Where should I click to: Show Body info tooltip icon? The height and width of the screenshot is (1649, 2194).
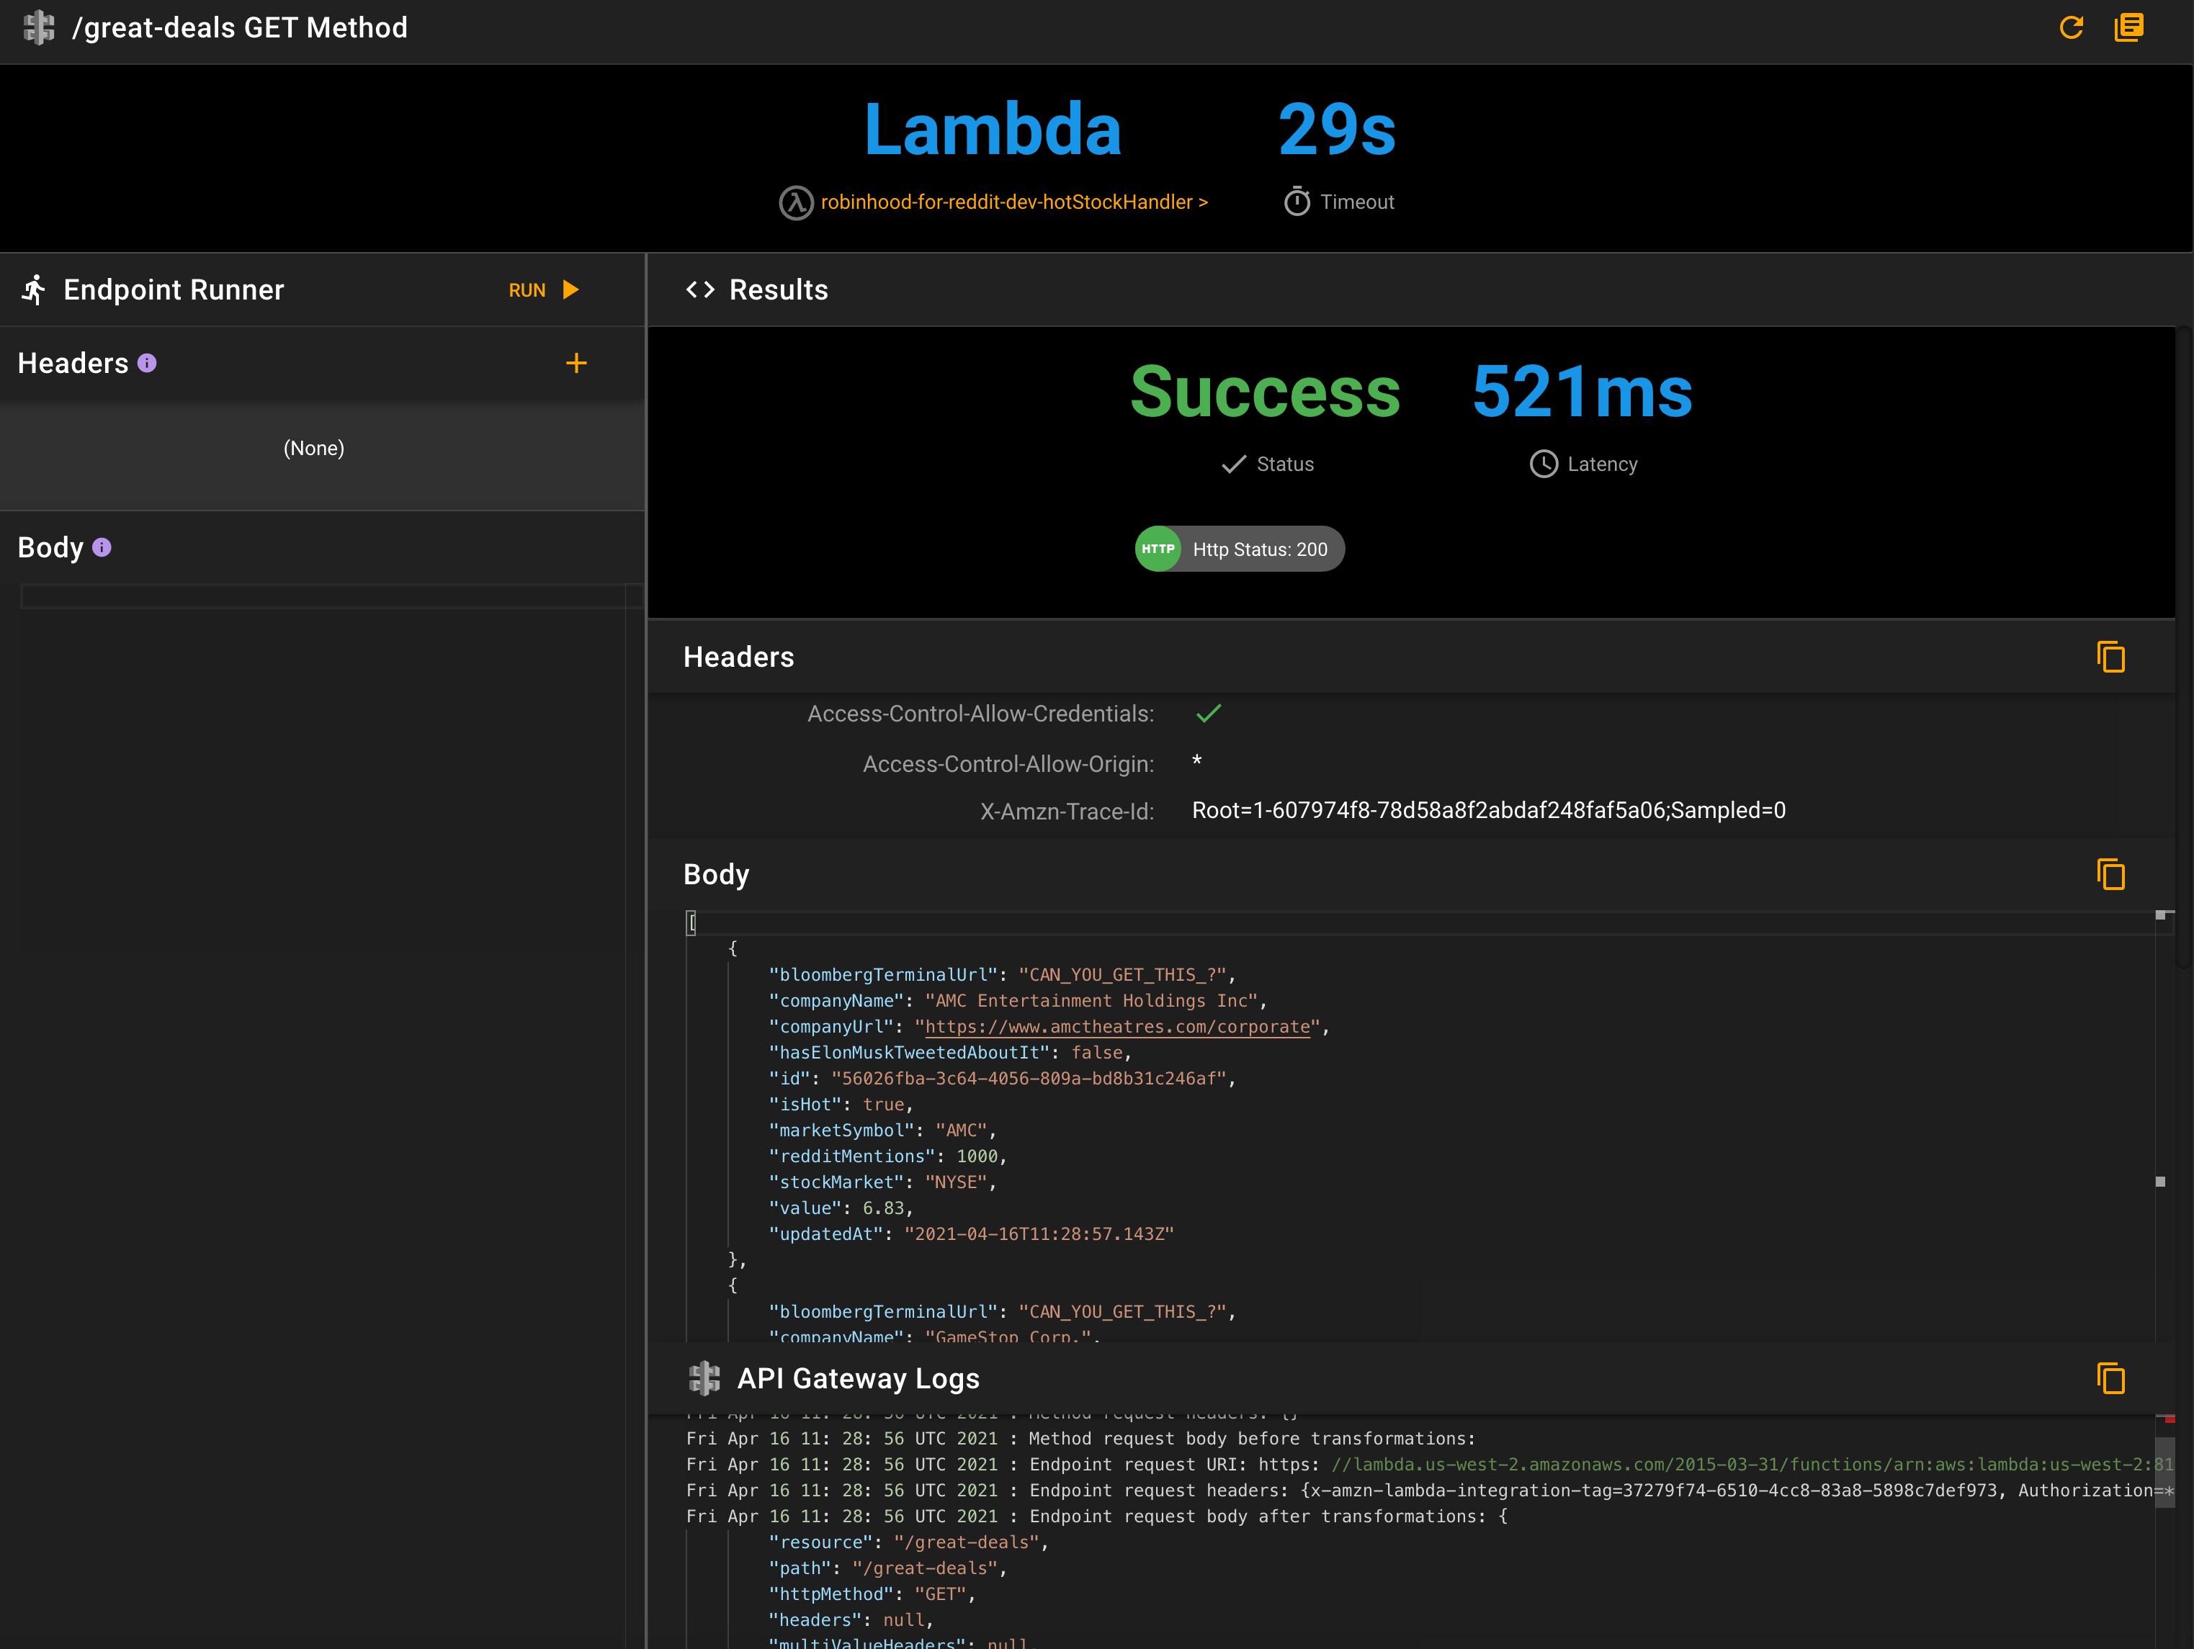pos(101,547)
